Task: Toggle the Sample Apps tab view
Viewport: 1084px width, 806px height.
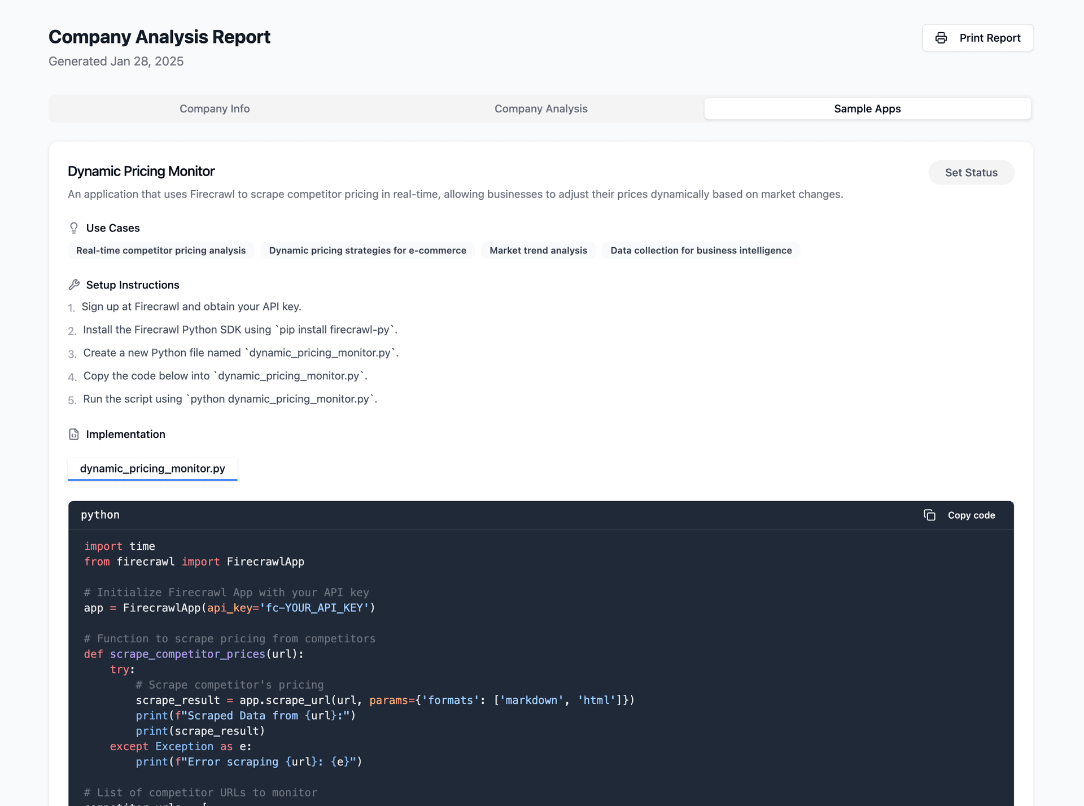Action: (867, 108)
